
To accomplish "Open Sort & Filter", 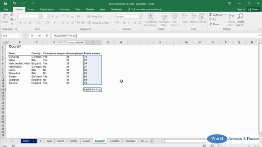I will coord(232,20).
